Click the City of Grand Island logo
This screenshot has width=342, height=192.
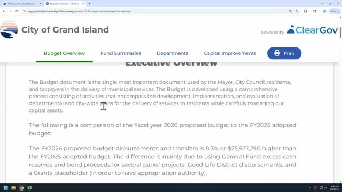9,30
